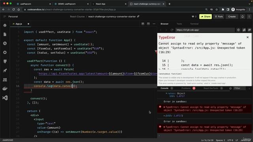This screenshot has height=142, width=253.
Task: Click the frankfurter API URL in code
Action: click(98, 74)
